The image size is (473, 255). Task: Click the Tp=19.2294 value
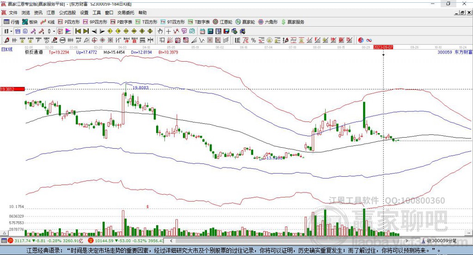coord(59,52)
